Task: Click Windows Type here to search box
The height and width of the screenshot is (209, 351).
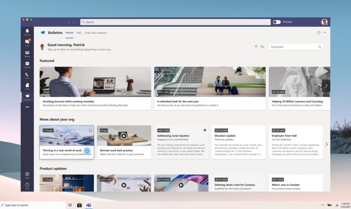Action: pos(33,205)
